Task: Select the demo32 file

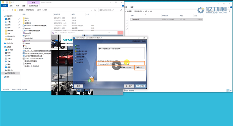Action: pos(28,33)
